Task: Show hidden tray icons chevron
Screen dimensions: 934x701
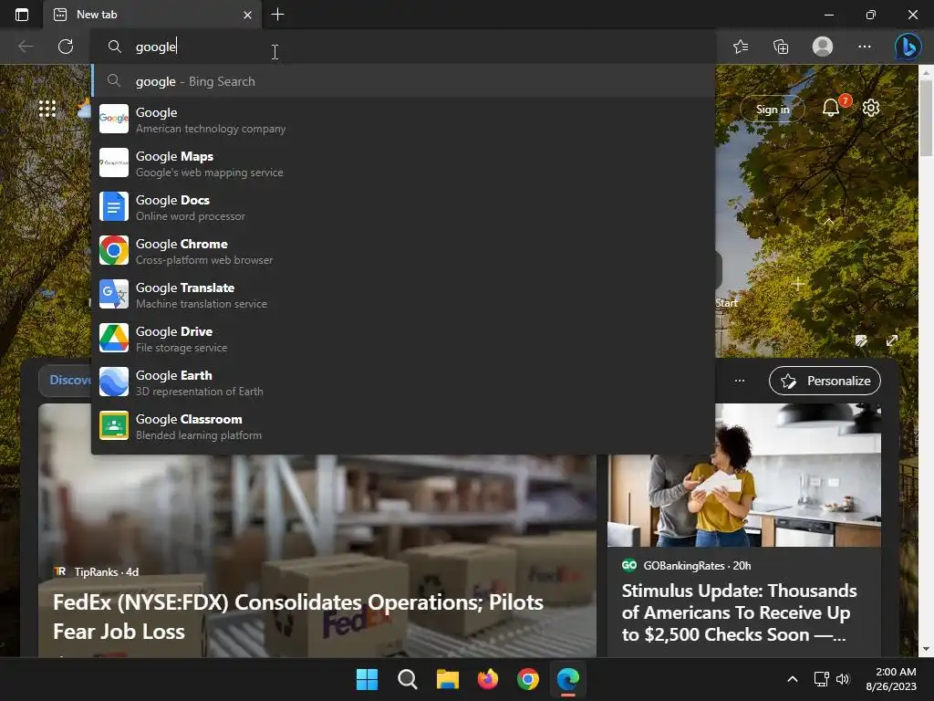Action: point(793,679)
